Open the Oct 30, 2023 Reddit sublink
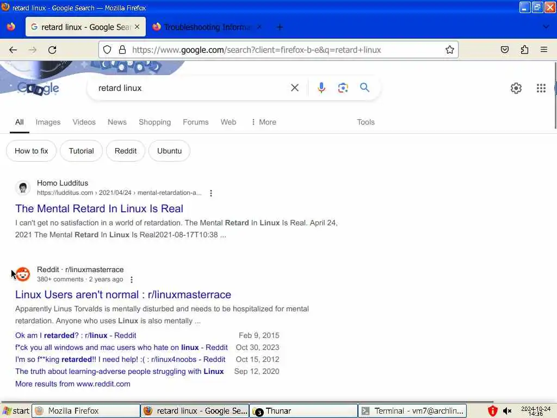This screenshot has width=557, height=418. (x=121, y=347)
